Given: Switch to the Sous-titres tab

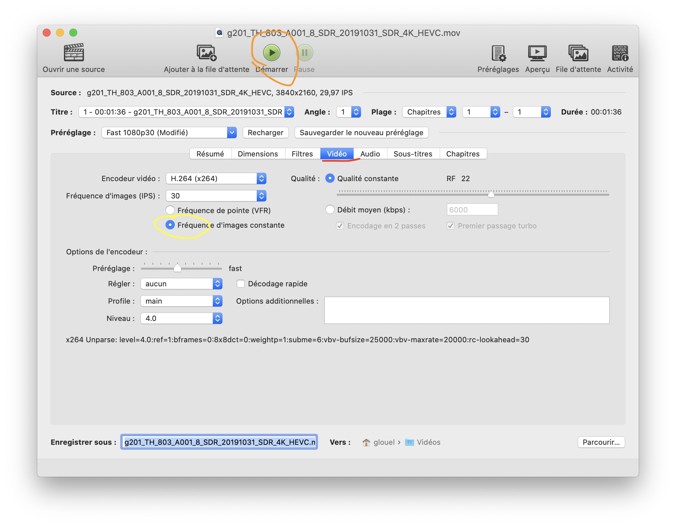Looking at the screenshot, I should [x=413, y=154].
